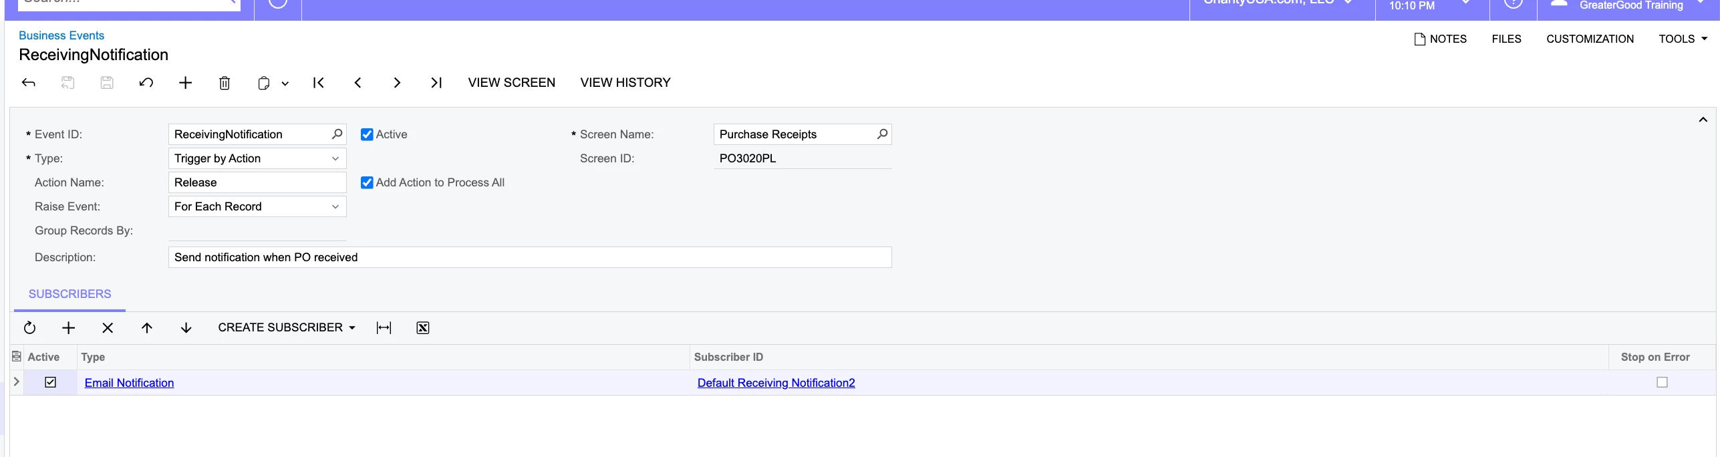Fit subscriber grid columns to width

point(384,328)
